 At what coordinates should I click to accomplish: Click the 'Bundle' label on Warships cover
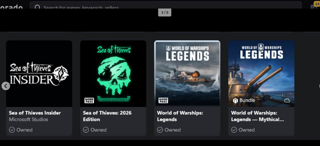(247, 100)
